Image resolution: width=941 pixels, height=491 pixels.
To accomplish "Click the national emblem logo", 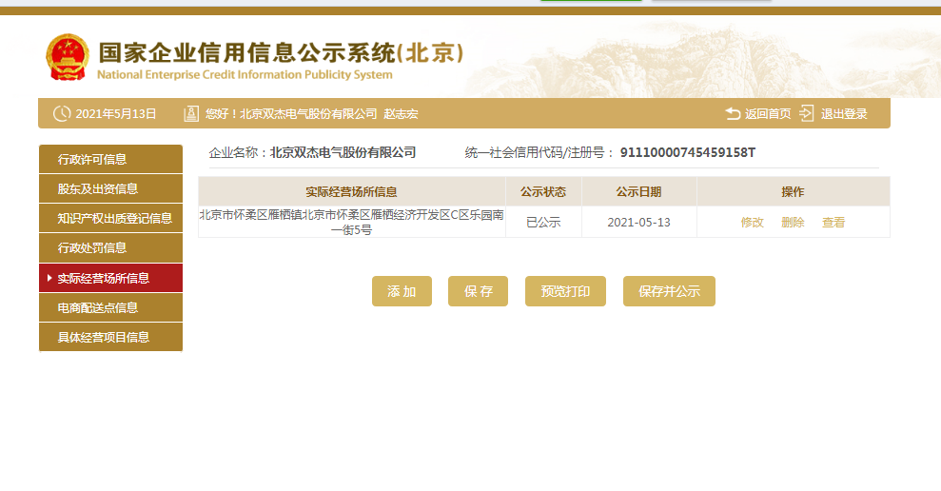I will pos(68,57).
